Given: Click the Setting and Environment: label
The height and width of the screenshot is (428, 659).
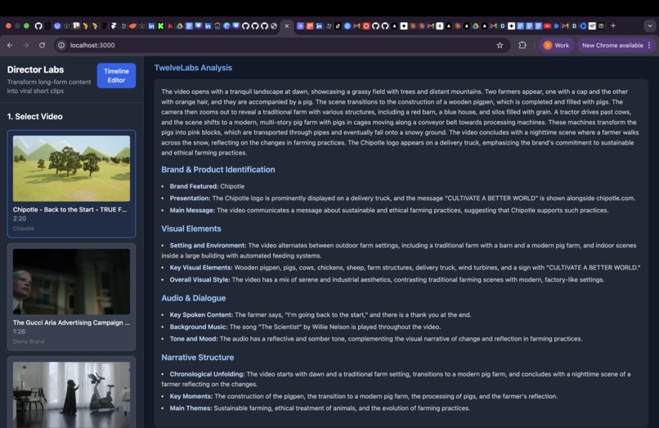Looking at the screenshot, I should 208,246.
